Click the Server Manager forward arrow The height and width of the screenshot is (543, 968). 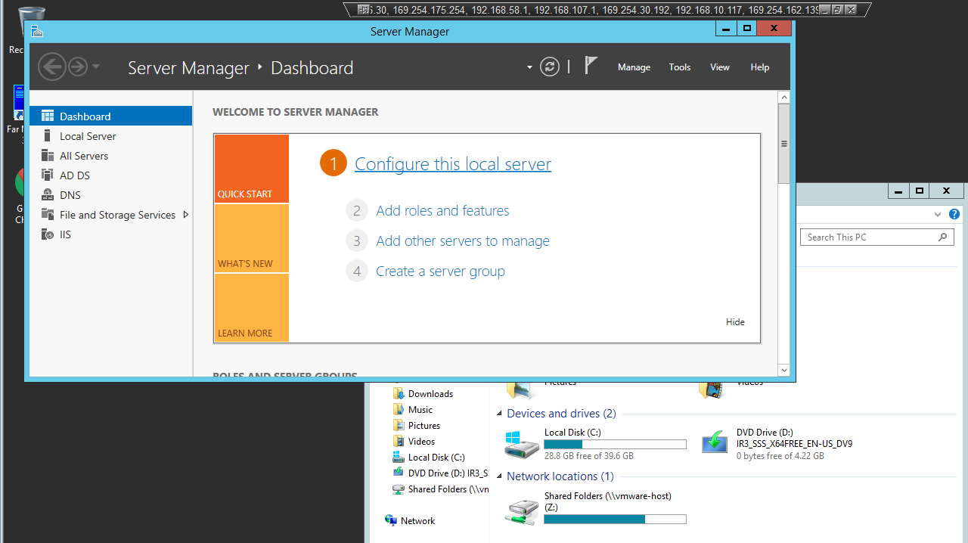[77, 67]
